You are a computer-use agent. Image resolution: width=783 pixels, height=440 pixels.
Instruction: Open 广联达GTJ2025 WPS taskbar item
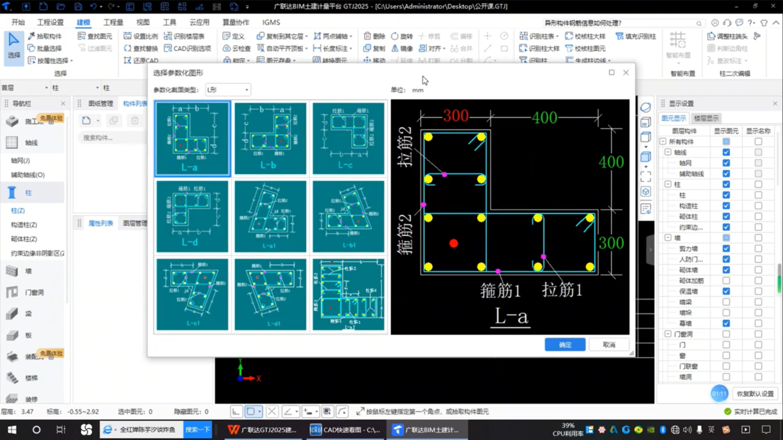pyautogui.click(x=262, y=430)
